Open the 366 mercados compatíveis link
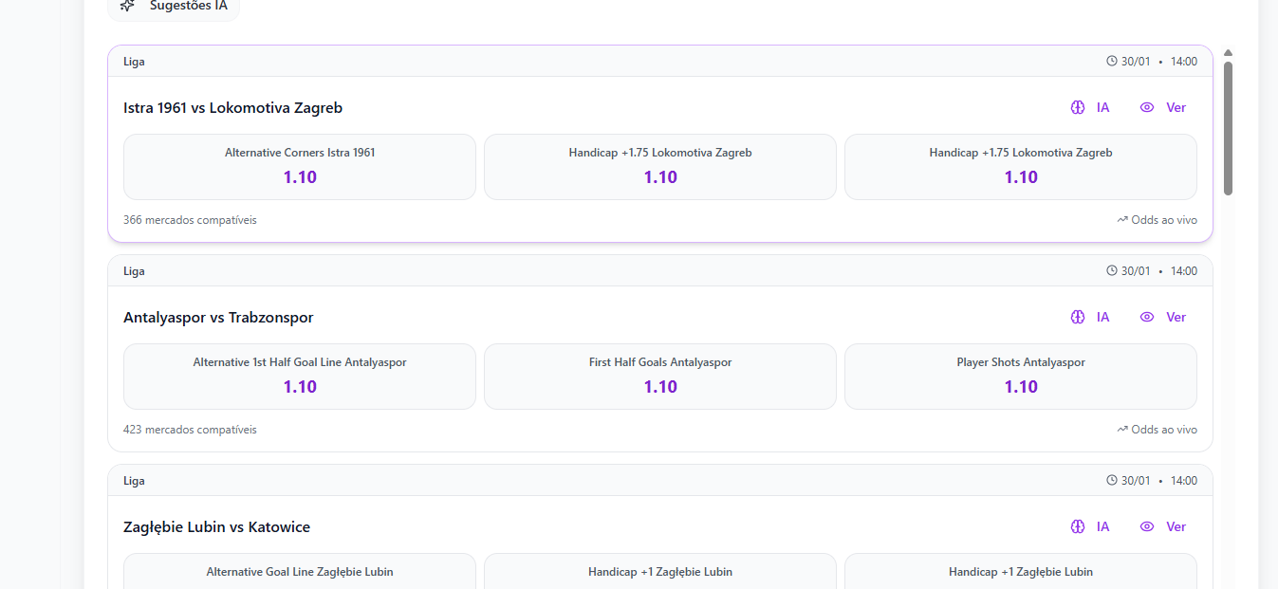1278x589 pixels. pos(189,219)
